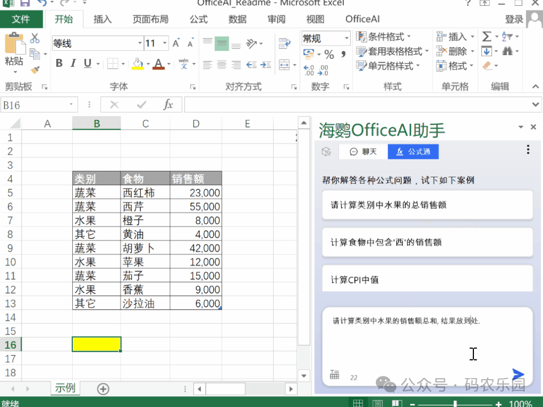Open 套用表格格式 table format menu

pyautogui.click(x=393, y=51)
